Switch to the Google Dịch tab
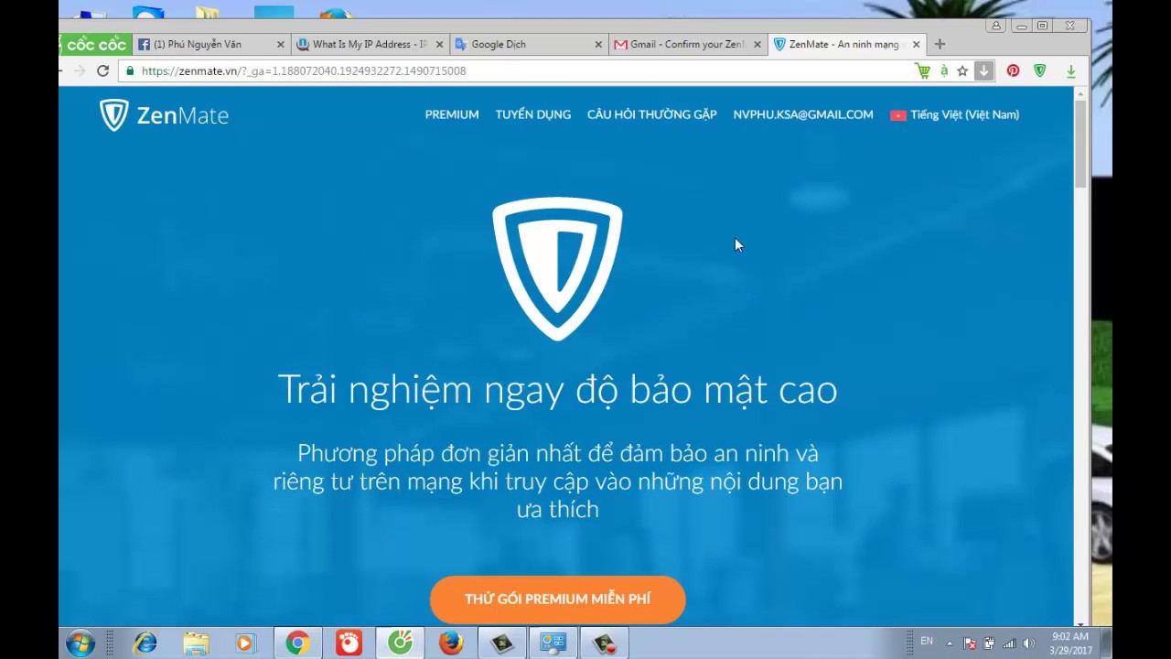The width and height of the screenshot is (1171, 659). click(x=529, y=44)
